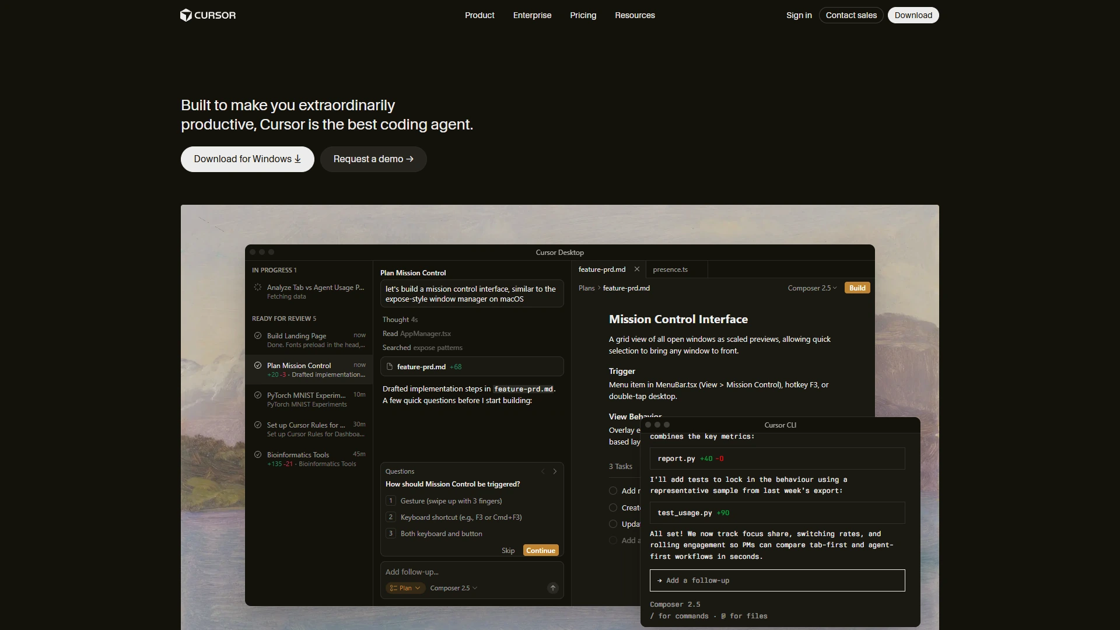
Task: Click Searched expose patterns step
Action: [422, 348]
